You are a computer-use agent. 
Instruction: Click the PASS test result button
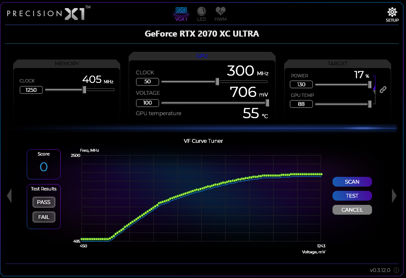pos(44,202)
